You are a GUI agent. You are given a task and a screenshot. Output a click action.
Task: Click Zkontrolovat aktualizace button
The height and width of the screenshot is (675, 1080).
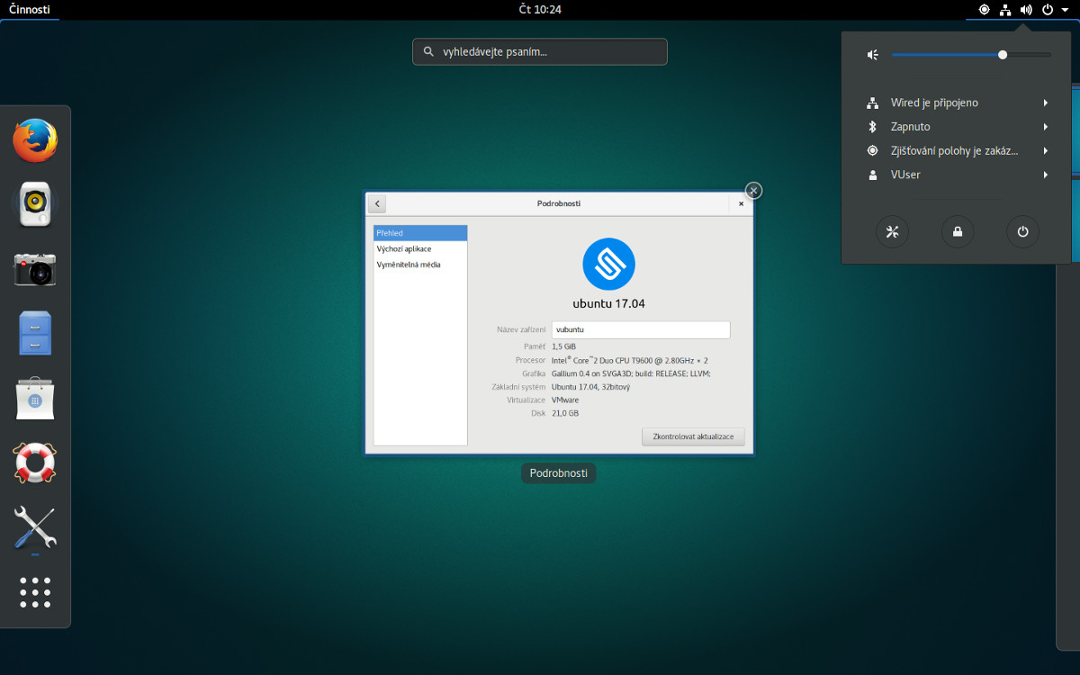[x=693, y=436]
